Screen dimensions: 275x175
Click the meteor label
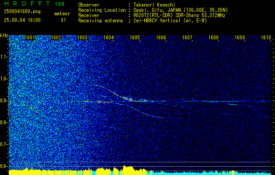coord(62,14)
